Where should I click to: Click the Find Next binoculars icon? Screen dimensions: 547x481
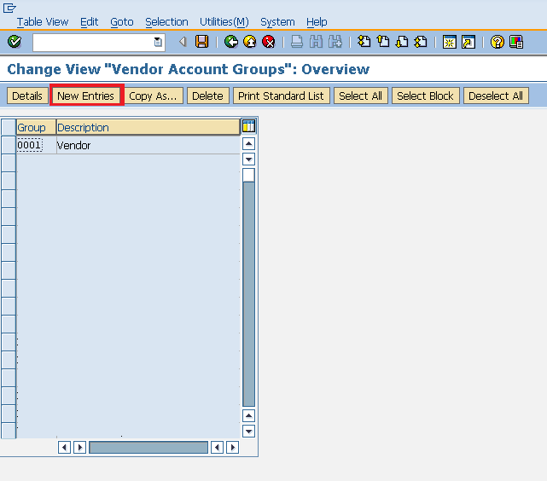click(x=335, y=42)
